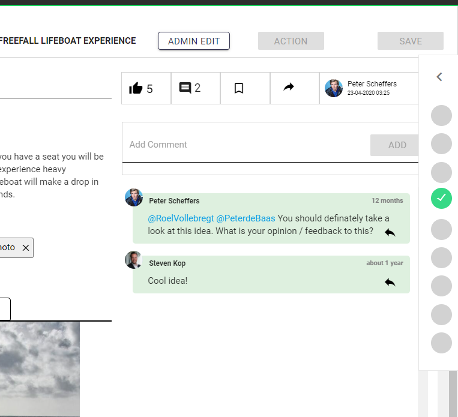Image resolution: width=458 pixels, height=417 pixels.
Task: Click the thumbs-up like icon
Action: pyautogui.click(x=136, y=88)
